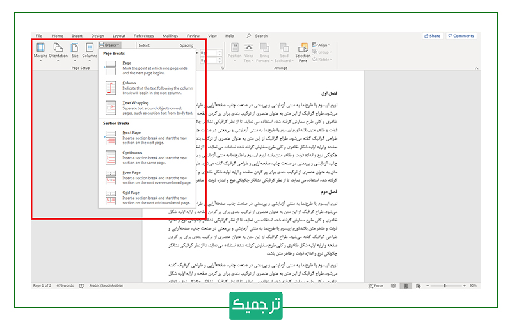Click the 676 words count
The height and width of the screenshot is (320, 512).
click(65, 285)
